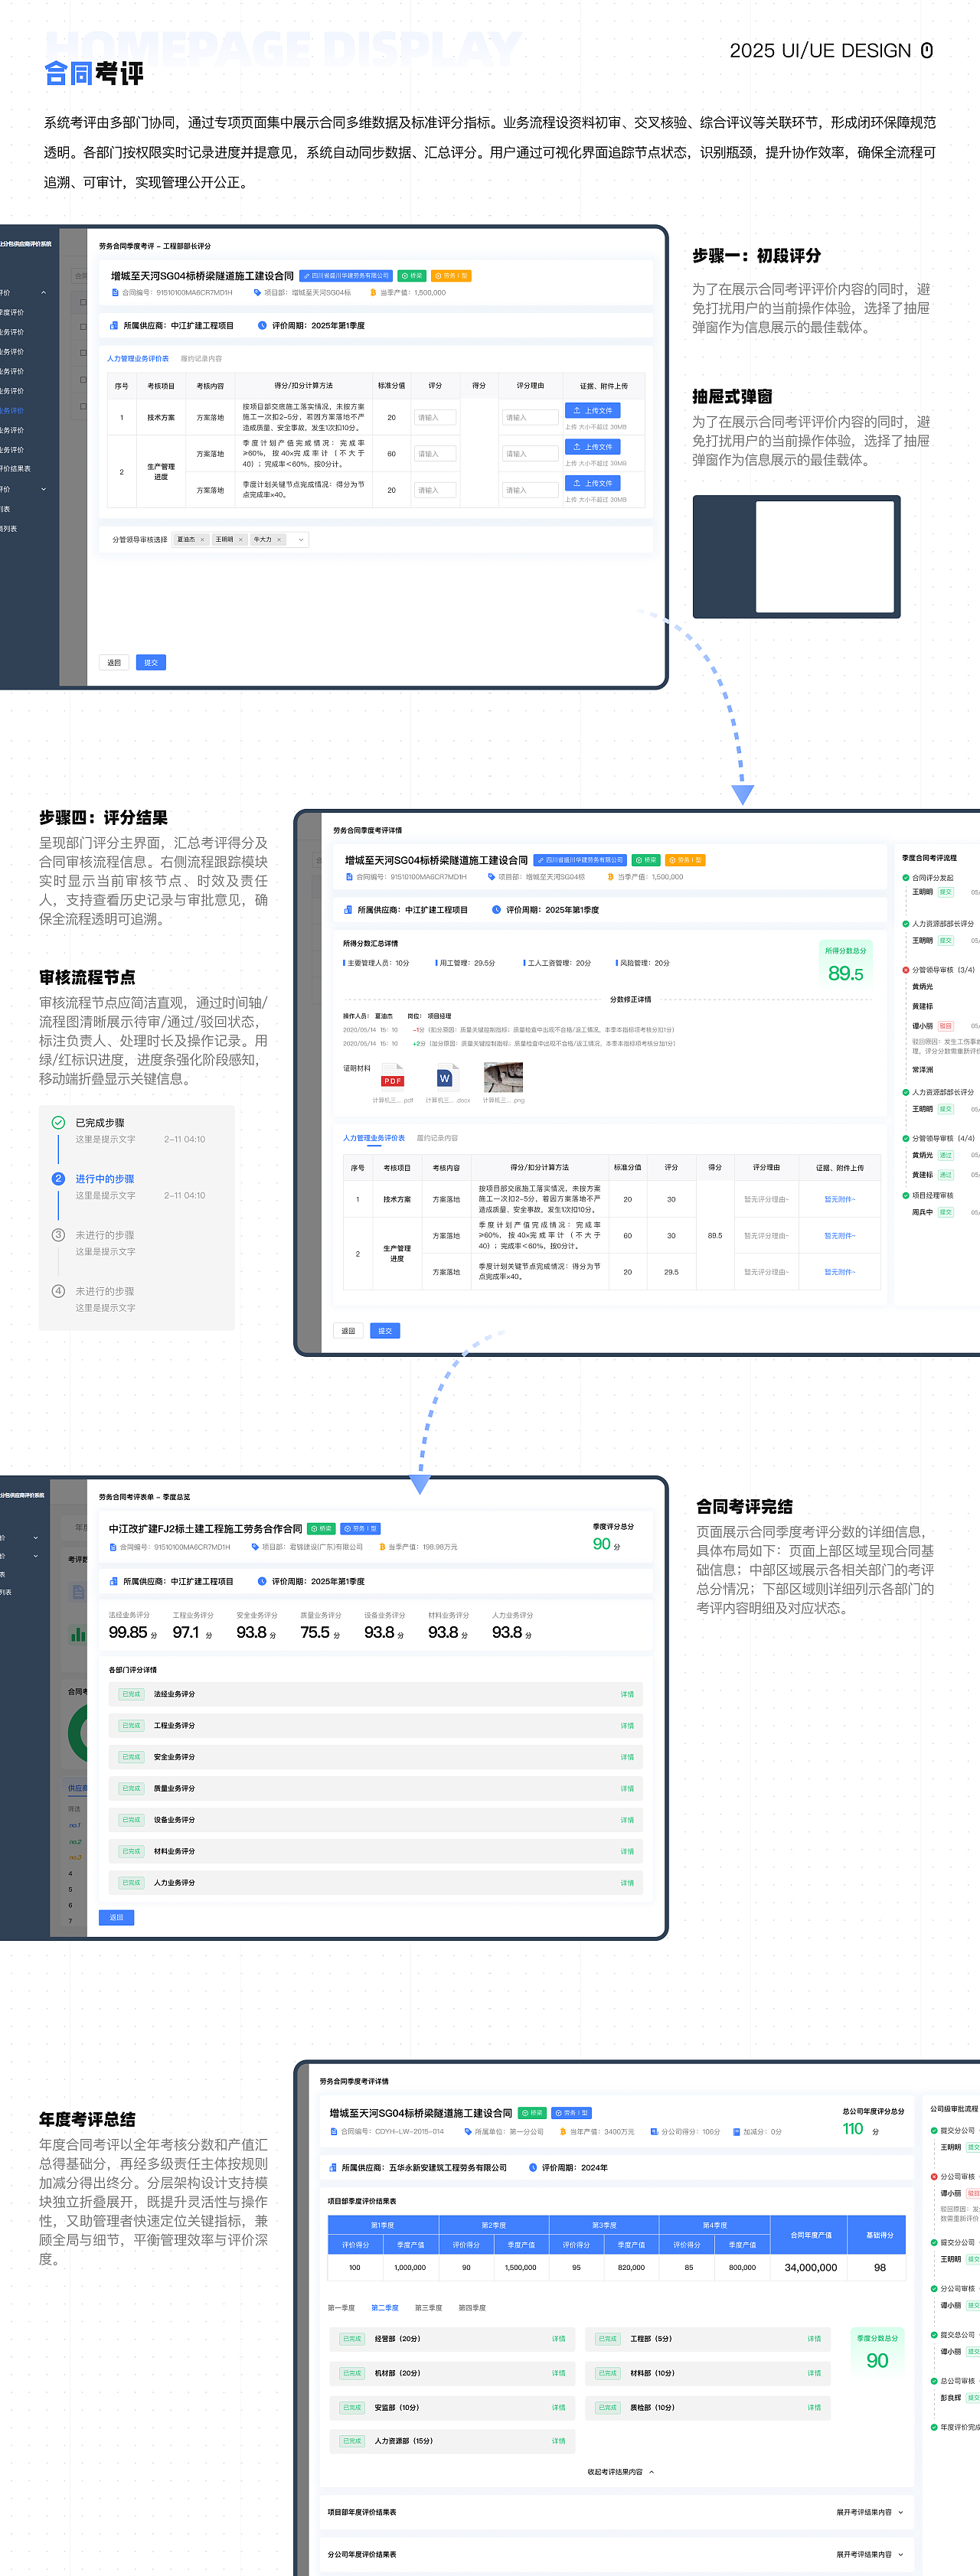Click 桥梁 tag on 中江改扩建 contract title
980x2576 pixels.
tap(321, 1529)
